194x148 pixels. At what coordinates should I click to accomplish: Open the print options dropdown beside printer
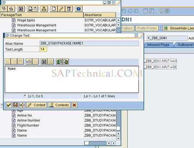coord(36,9)
